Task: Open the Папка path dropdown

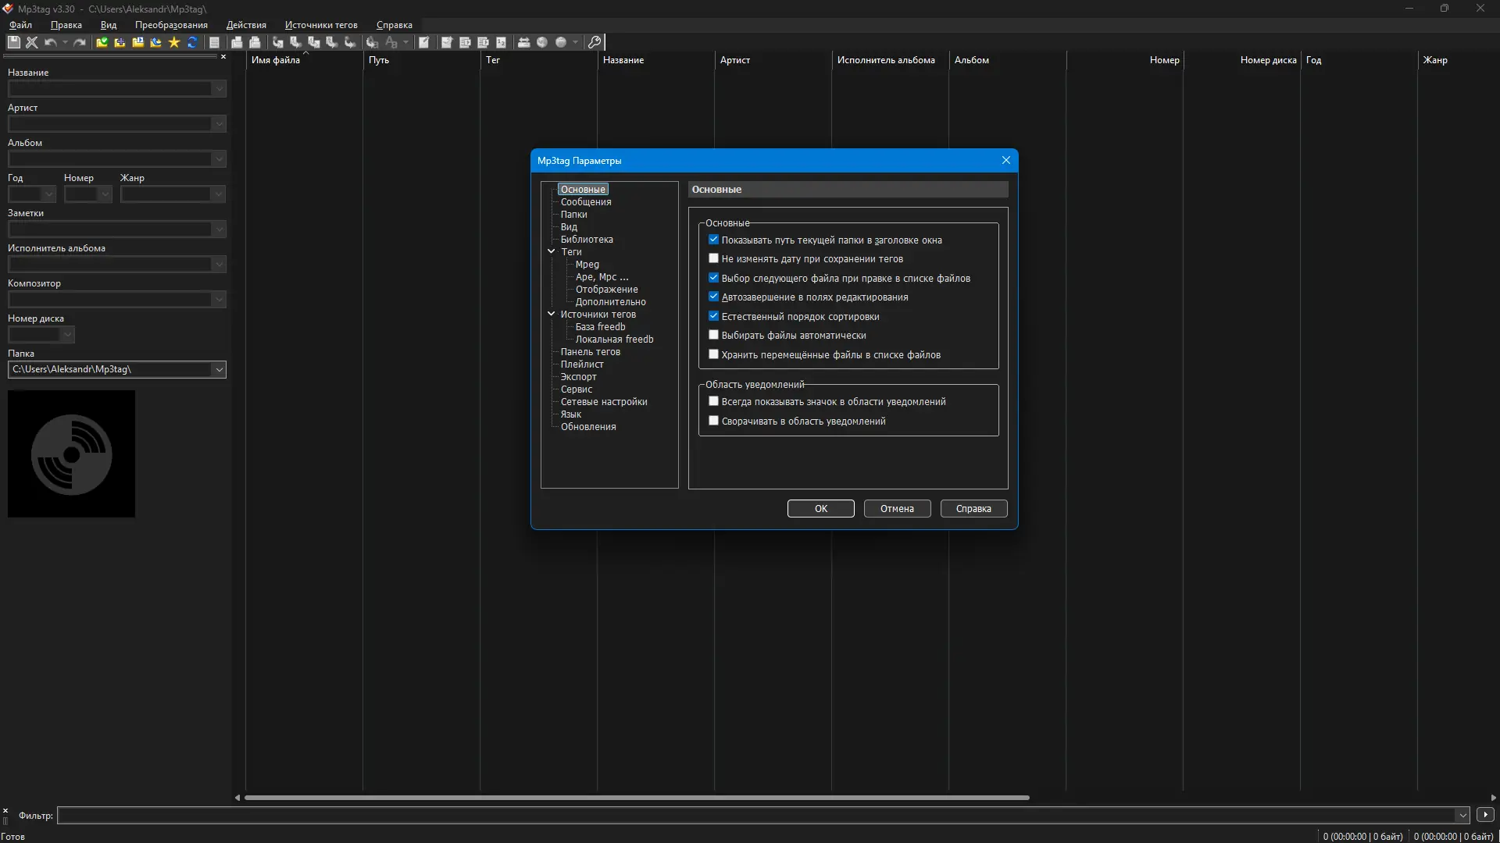Action: click(x=219, y=369)
